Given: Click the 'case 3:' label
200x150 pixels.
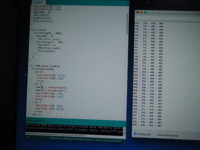Looking at the screenshot, I should [37, 114].
